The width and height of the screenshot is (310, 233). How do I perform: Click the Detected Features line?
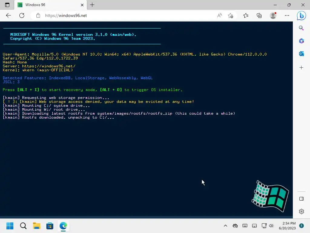pyautogui.click(x=78, y=78)
